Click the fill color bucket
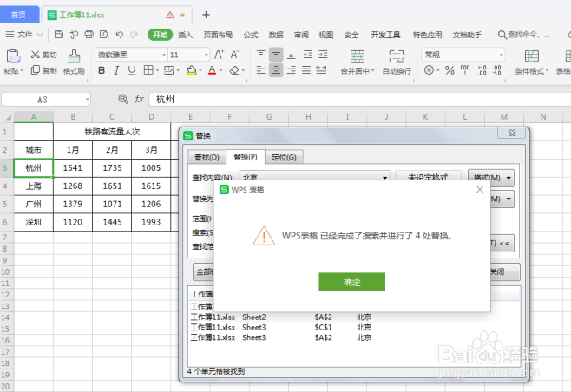Image resolution: width=571 pixels, height=392 pixels. (191, 70)
